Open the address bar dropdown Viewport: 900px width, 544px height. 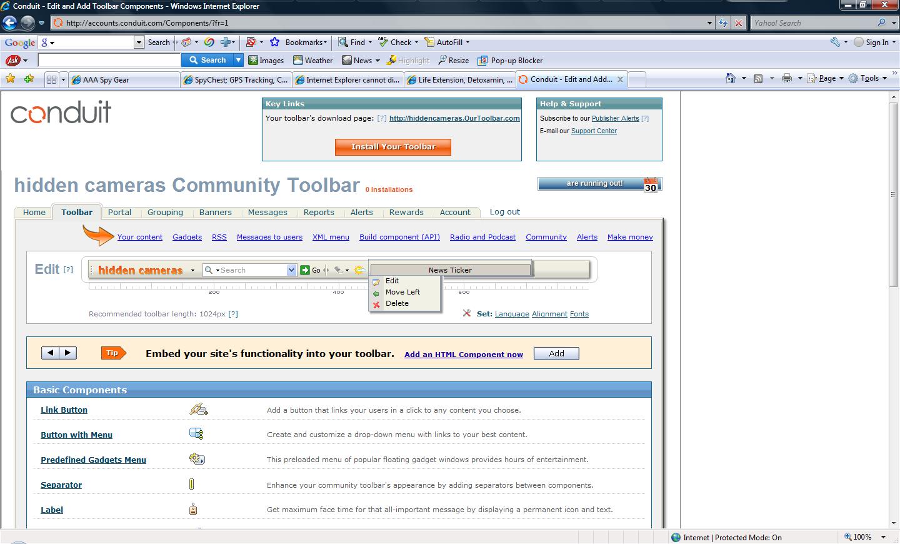click(709, 23)
